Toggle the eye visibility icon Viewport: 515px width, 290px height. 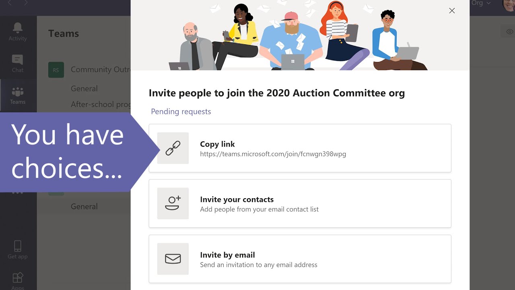509,32
